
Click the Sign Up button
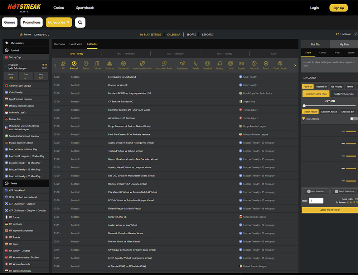pos(338,8)
